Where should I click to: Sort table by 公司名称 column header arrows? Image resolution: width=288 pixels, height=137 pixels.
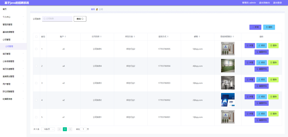coord(101,37)
